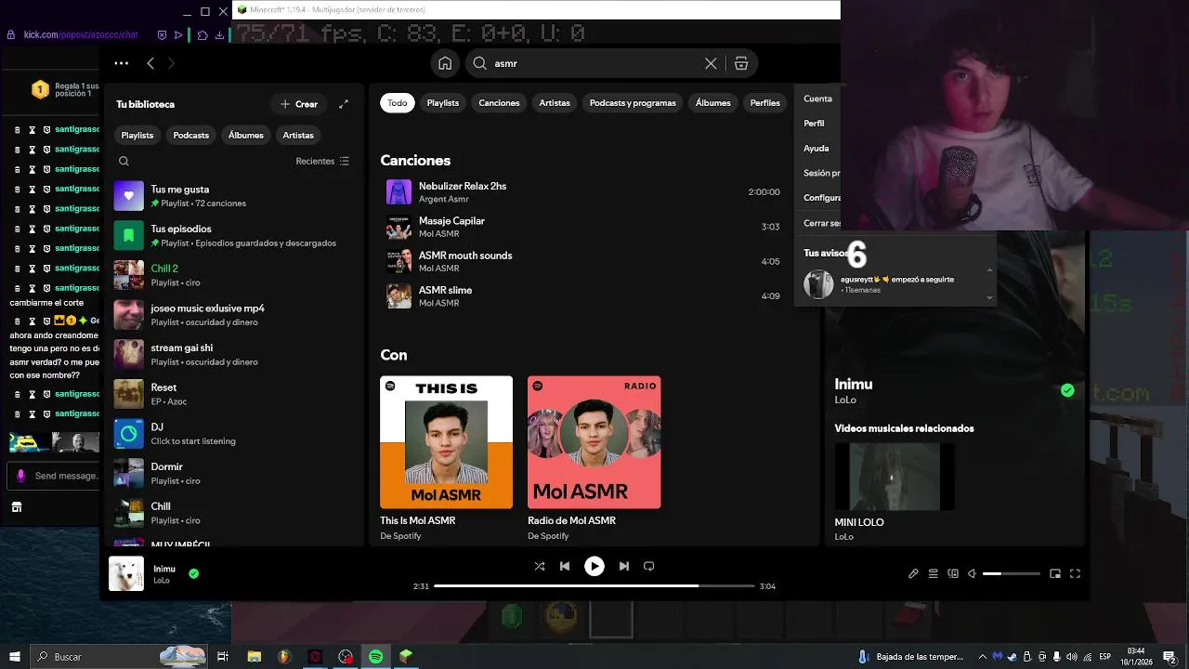Select the Todo search tab
The image size is (1189, 669).
398,103
